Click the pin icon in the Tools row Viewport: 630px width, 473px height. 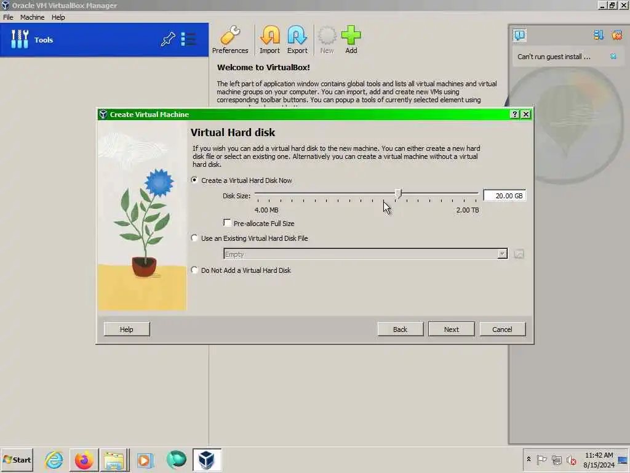(x=168, y=39)
